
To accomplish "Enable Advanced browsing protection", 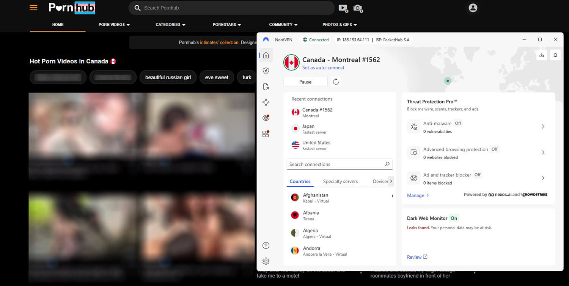I will 543,152.
